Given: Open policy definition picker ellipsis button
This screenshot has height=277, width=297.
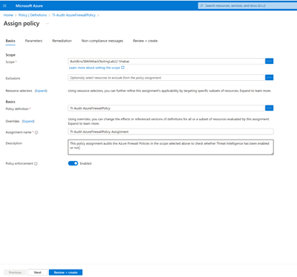Looking at the screenshot, I should (x=270, y=108).
